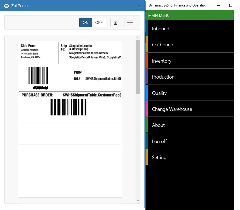240x210 pixels.
Task: Click the trash icon to clear labels
Action: tap(115, 22)
